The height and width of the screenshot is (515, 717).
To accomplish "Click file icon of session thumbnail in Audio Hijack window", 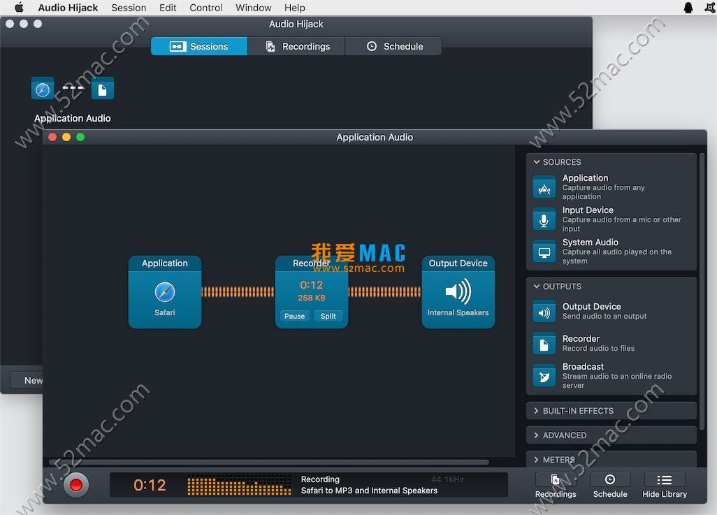I will (x=103, y=89).
